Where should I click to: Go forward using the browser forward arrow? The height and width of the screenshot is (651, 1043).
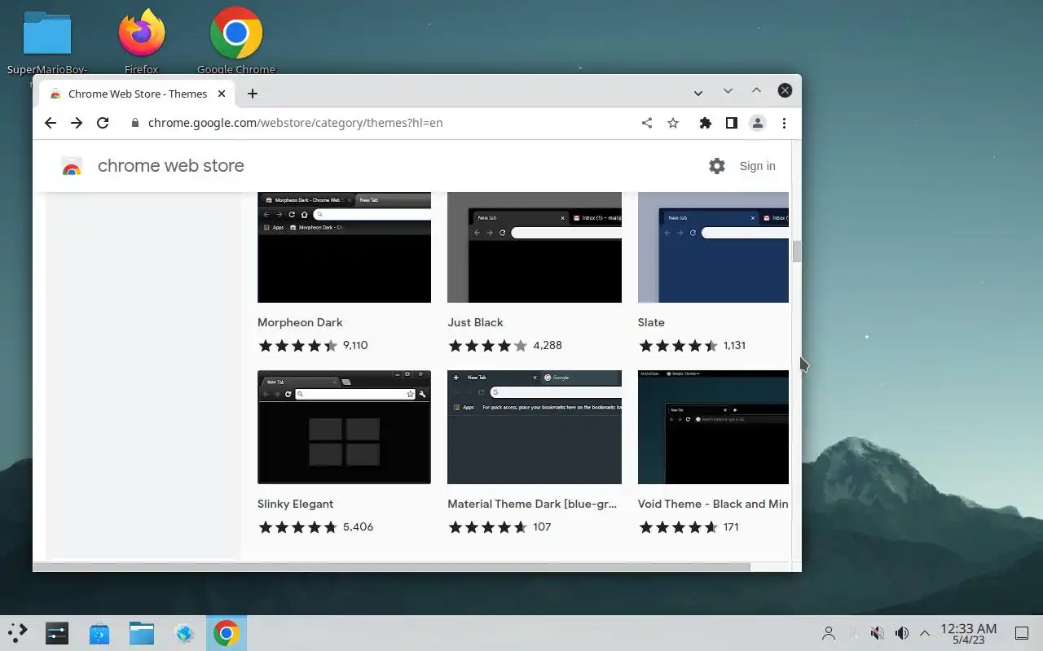point(77,123)
